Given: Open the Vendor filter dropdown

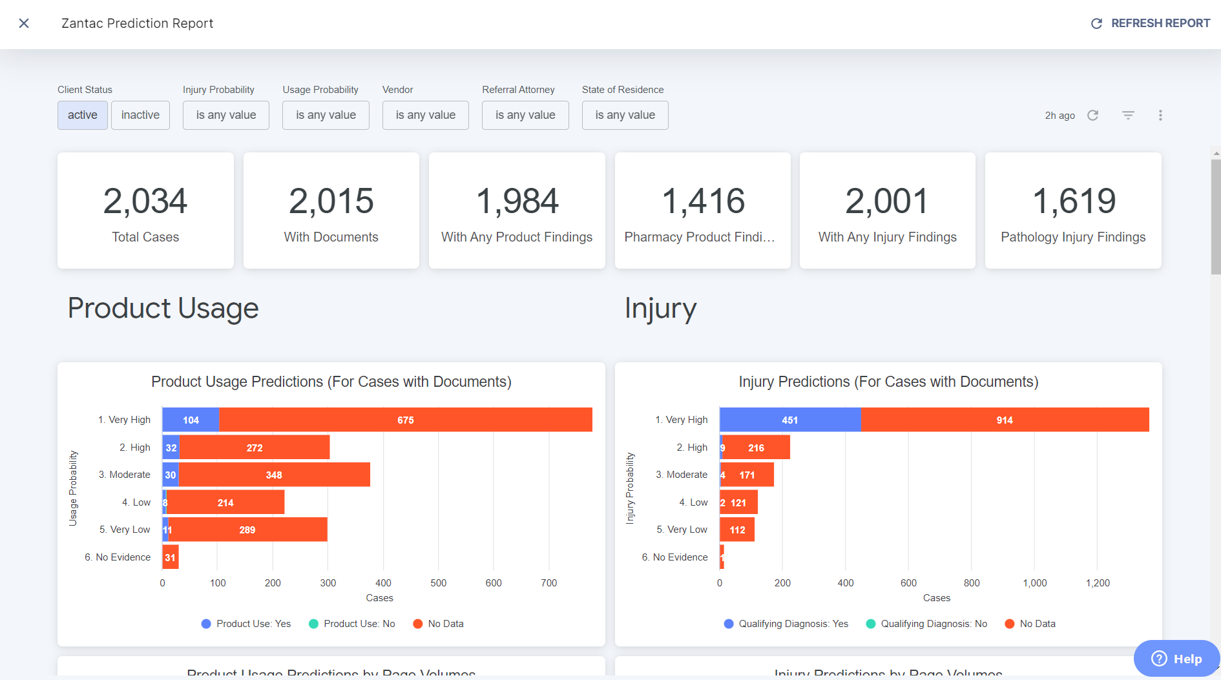Looking at the screenshot, I should 426,115.
